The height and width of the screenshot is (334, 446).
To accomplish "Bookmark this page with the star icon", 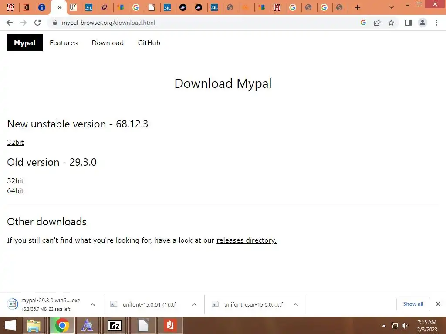I will 391,23.
